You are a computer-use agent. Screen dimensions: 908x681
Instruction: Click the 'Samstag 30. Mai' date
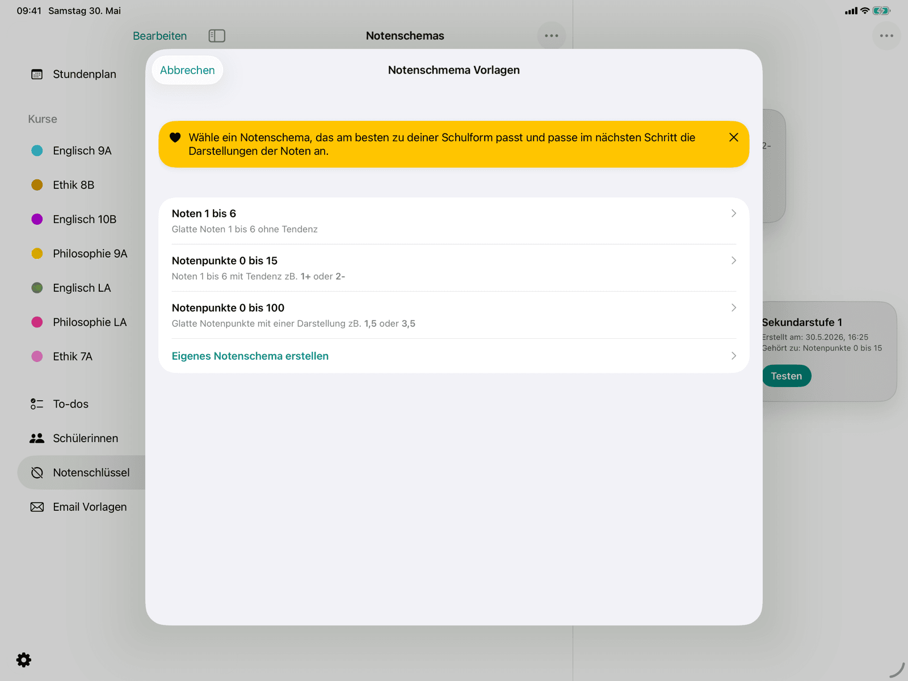point(85,11)
